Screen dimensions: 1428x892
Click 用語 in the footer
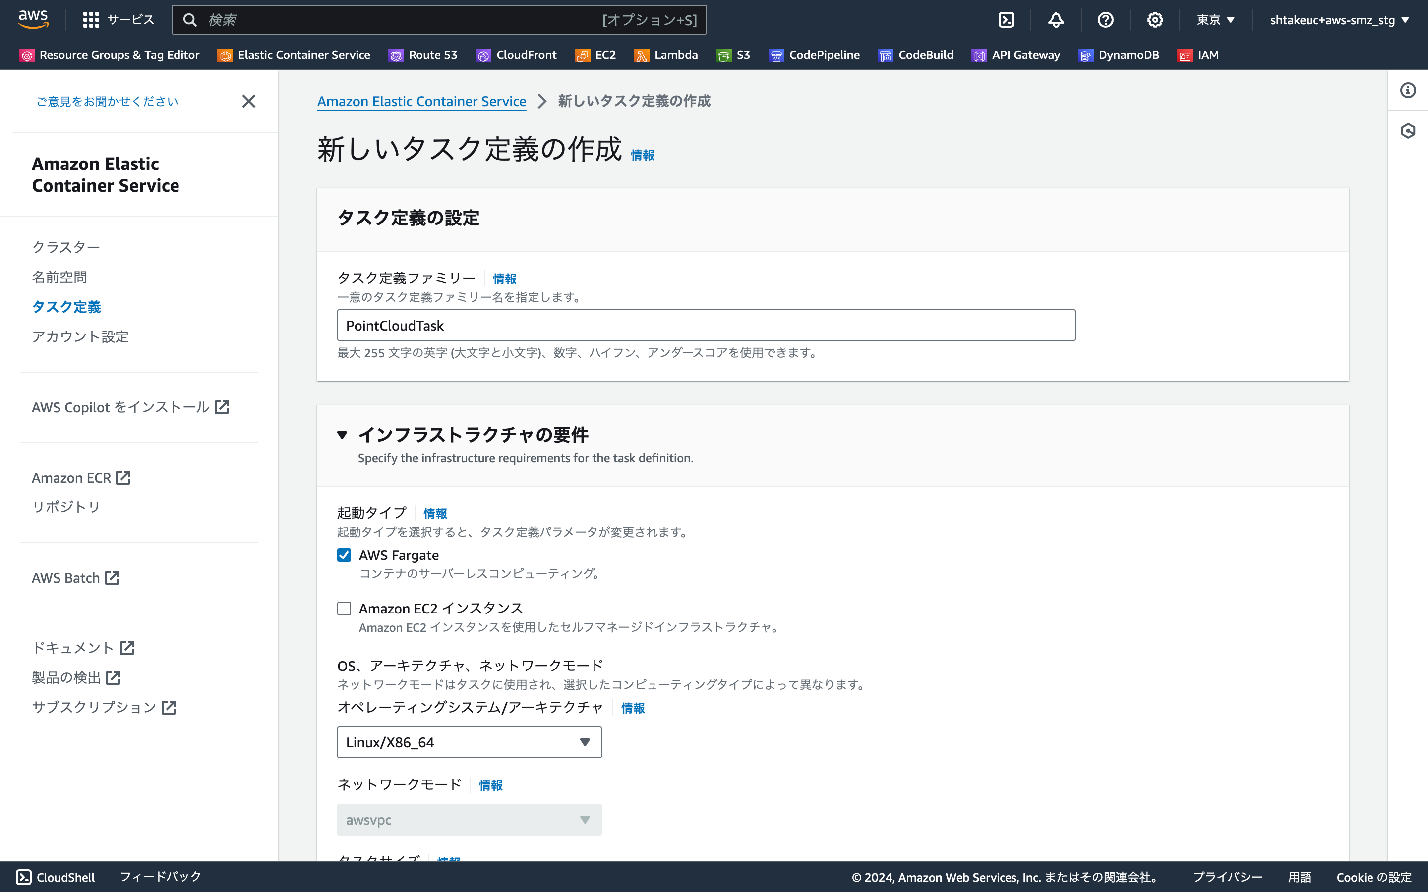tap(1300, 877)
